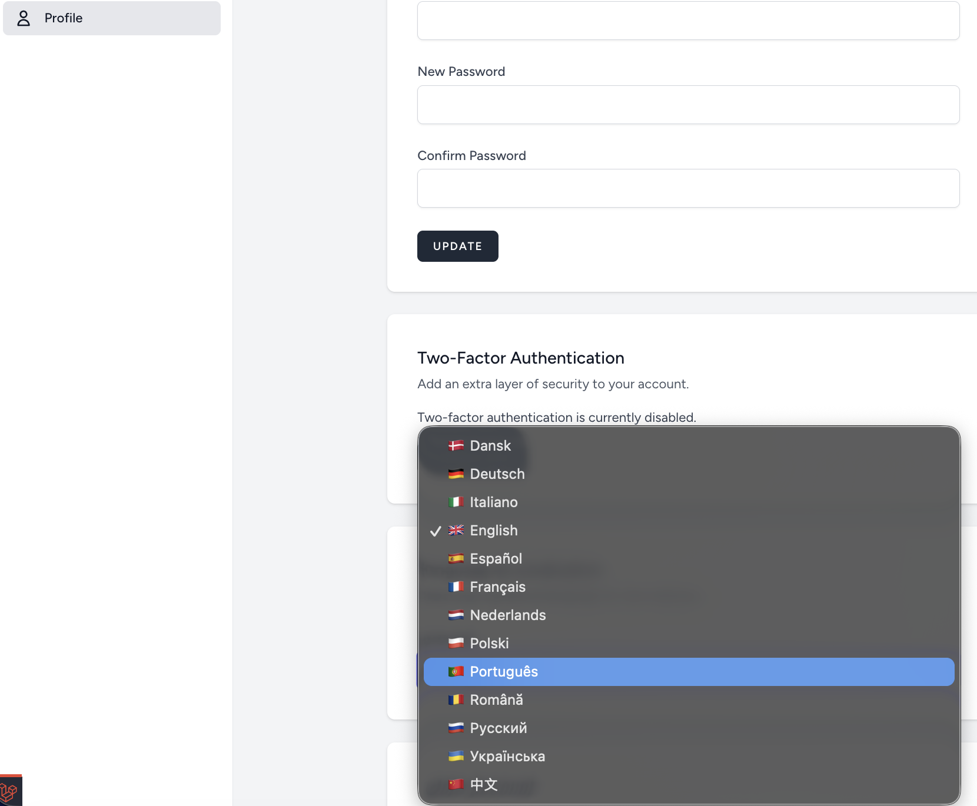Click inside the Confirm Password field
Image resolution: width=977 pixels, height=806 pixels.
pyautogui.click(x=687, y=188)
